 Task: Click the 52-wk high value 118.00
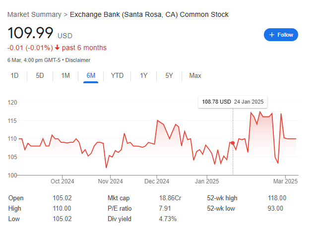coord(277,198)
